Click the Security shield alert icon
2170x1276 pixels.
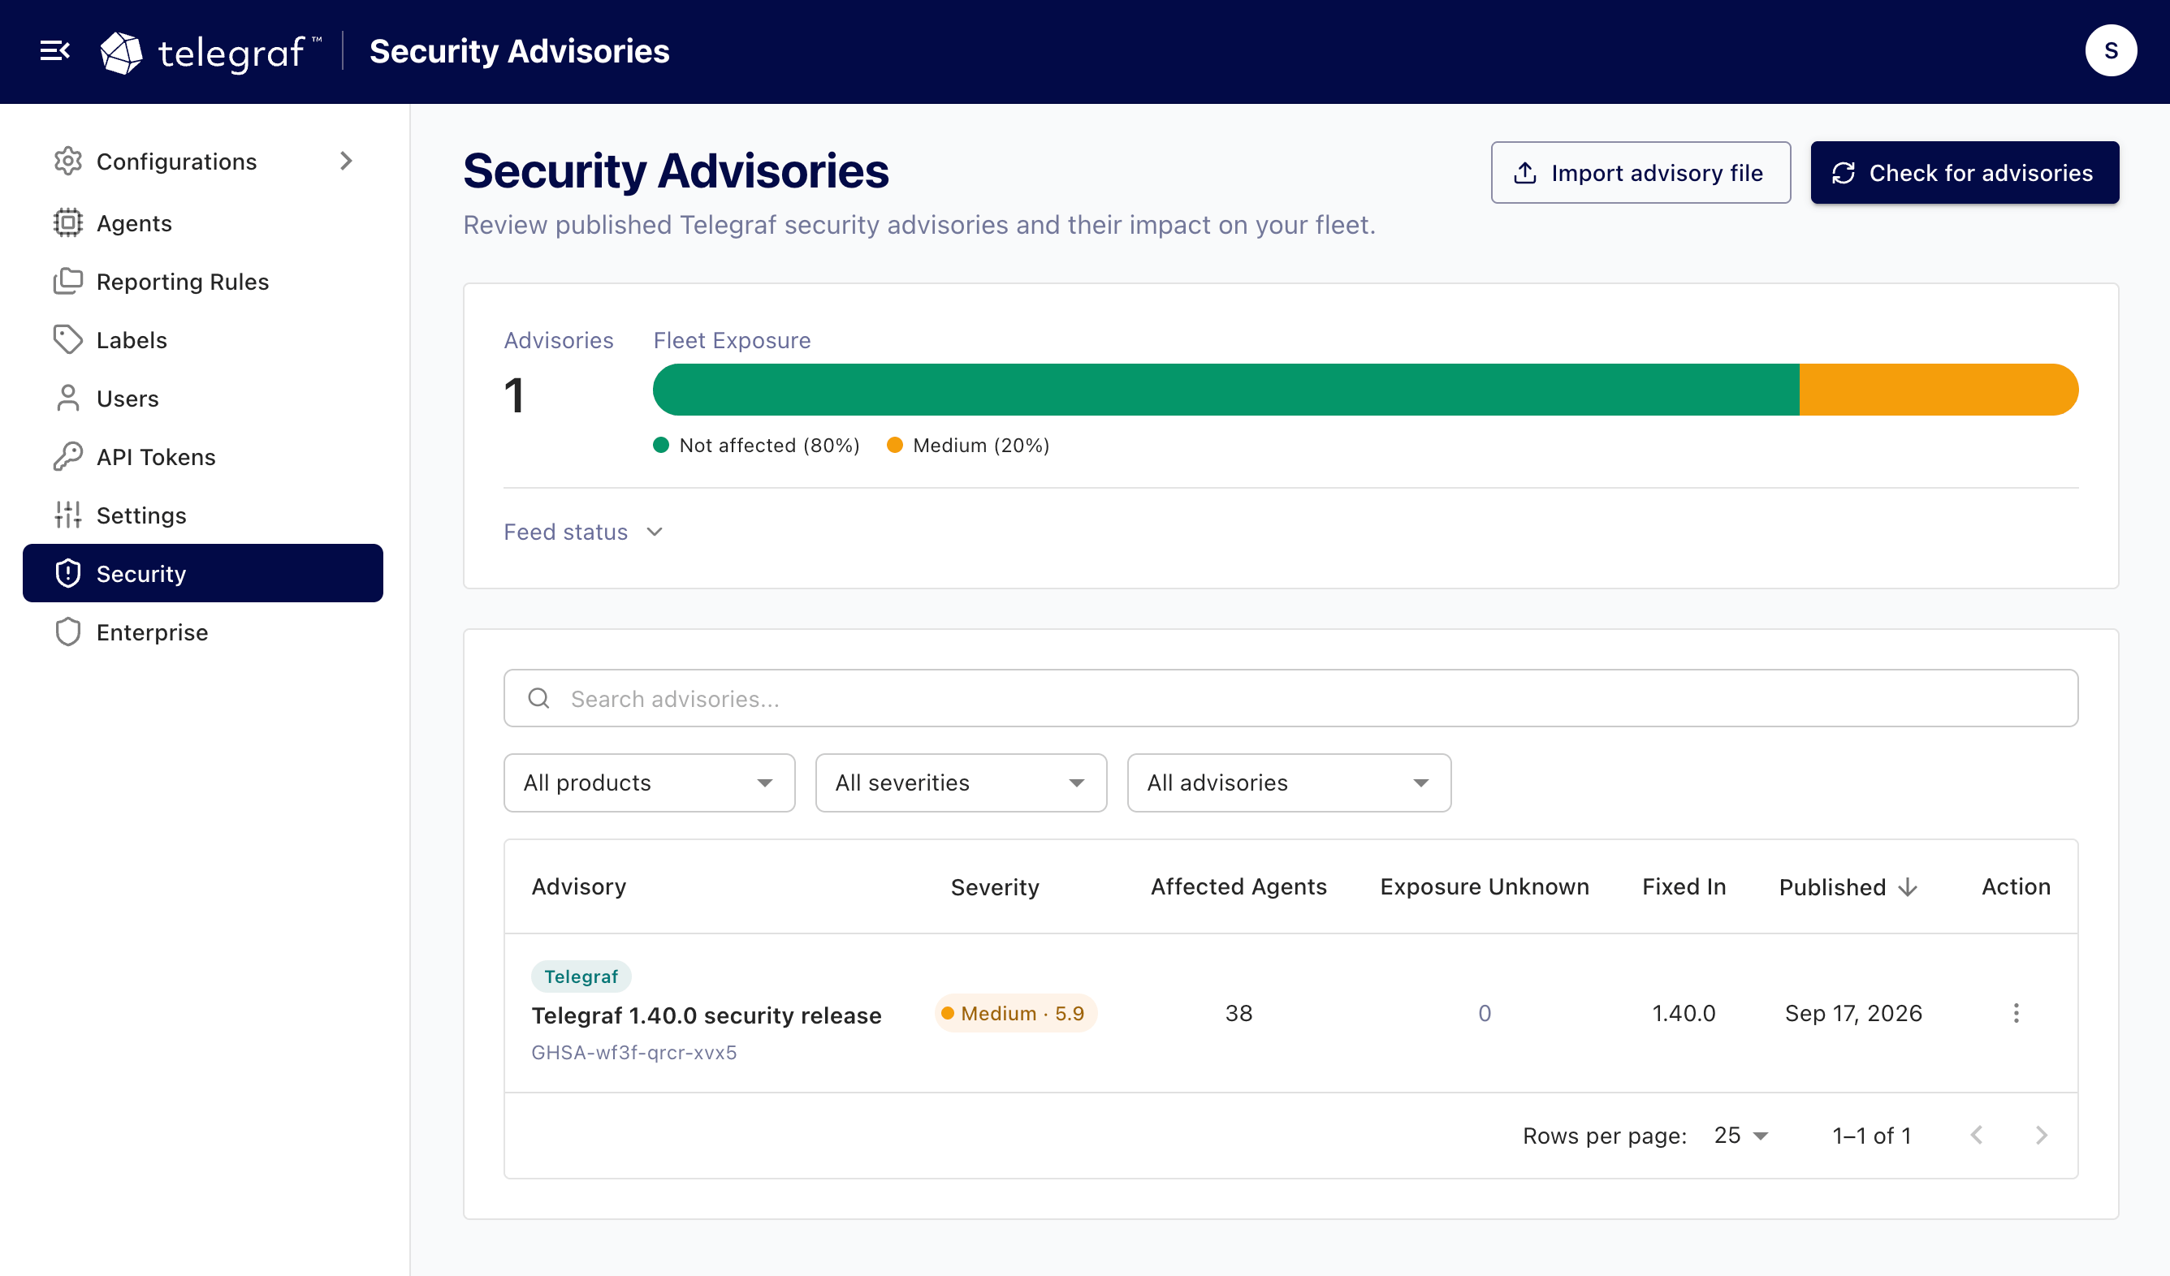pyautogui.click(x=68, y=574)
